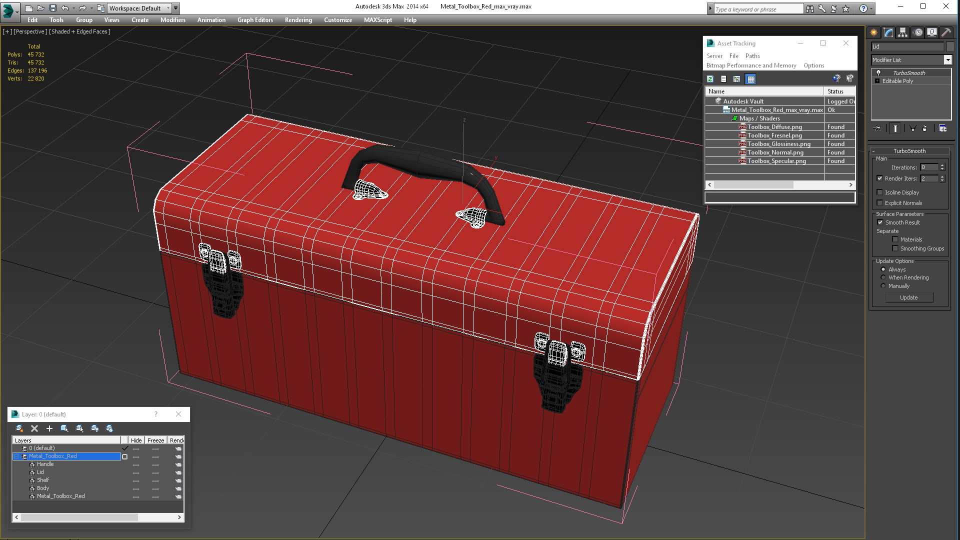Enable Separate by Materials checkbox
The image size is (960, 540).
coord(895,239)
